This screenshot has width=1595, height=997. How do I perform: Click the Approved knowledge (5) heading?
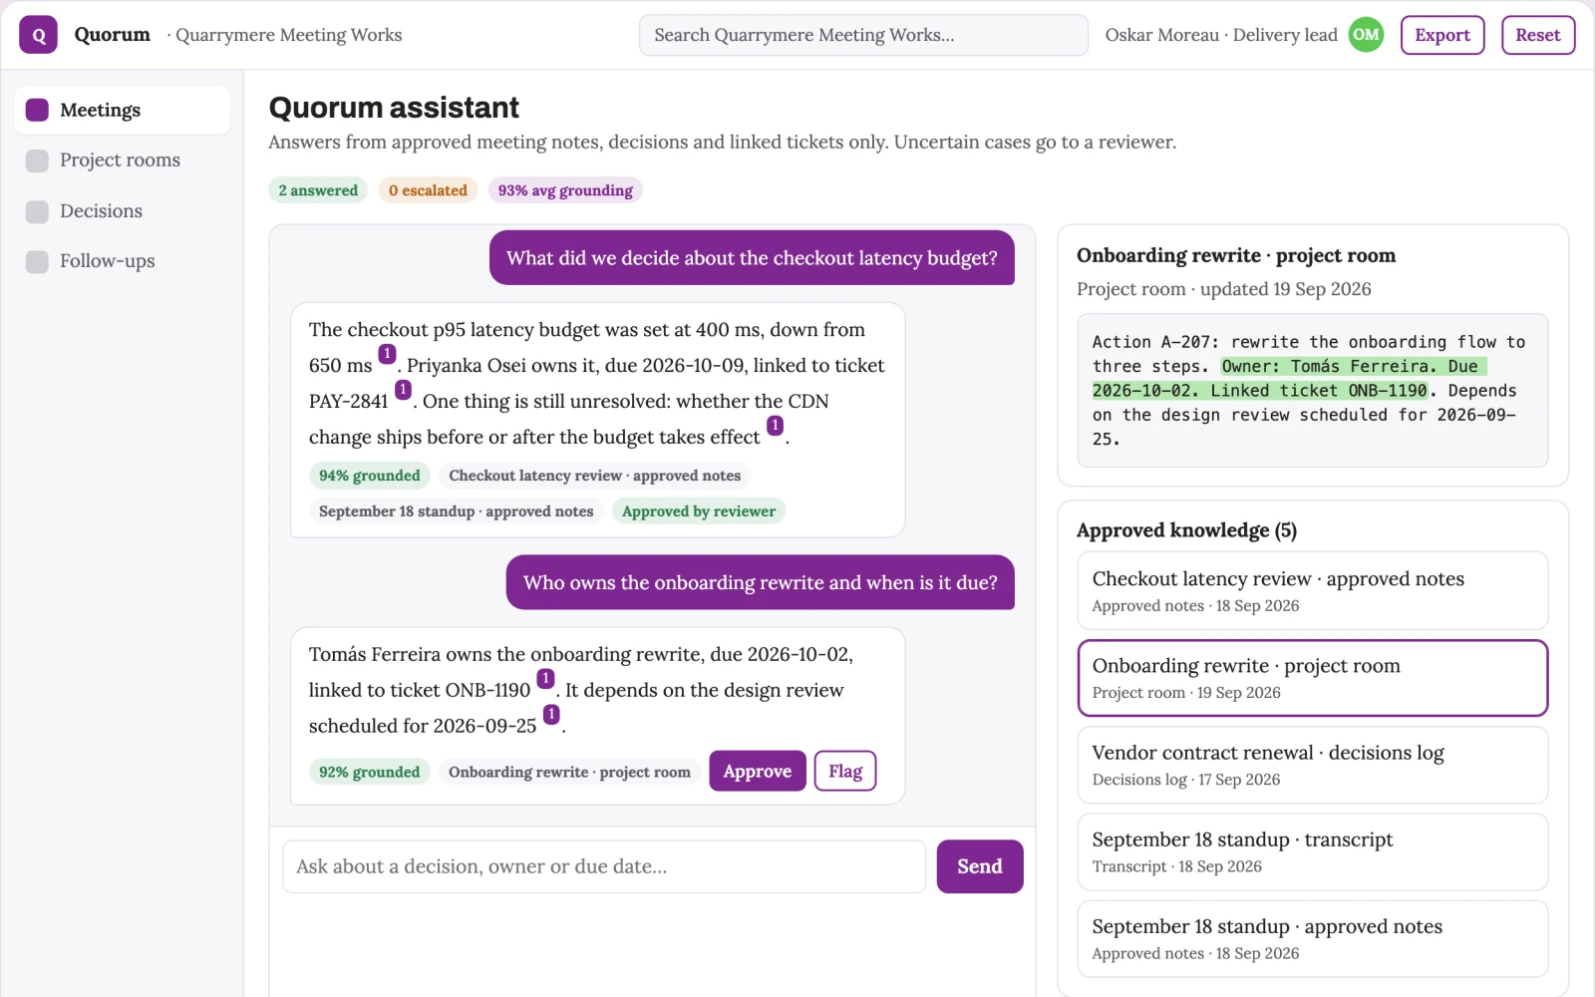pos(1186,530)
